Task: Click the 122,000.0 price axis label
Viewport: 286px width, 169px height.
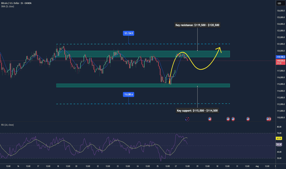Action: tap(281, 37)
